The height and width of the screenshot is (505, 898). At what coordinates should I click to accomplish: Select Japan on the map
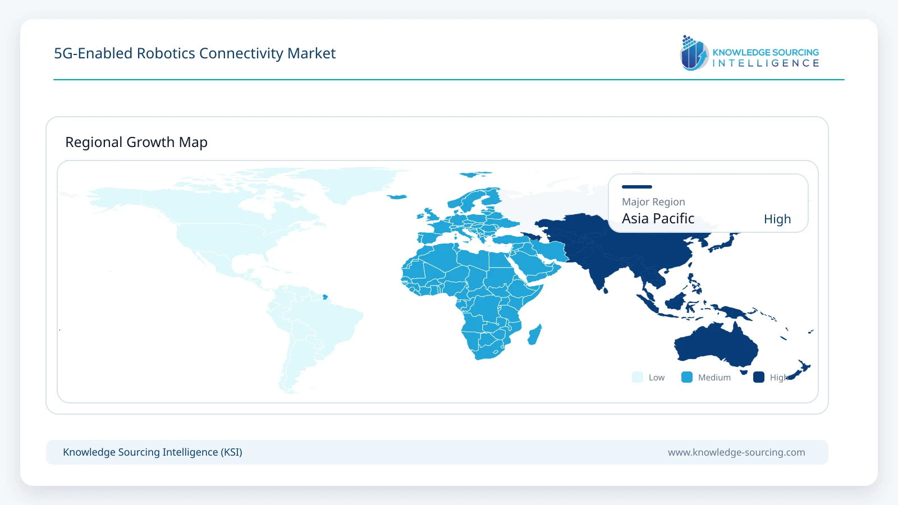[x=723, y=244]
